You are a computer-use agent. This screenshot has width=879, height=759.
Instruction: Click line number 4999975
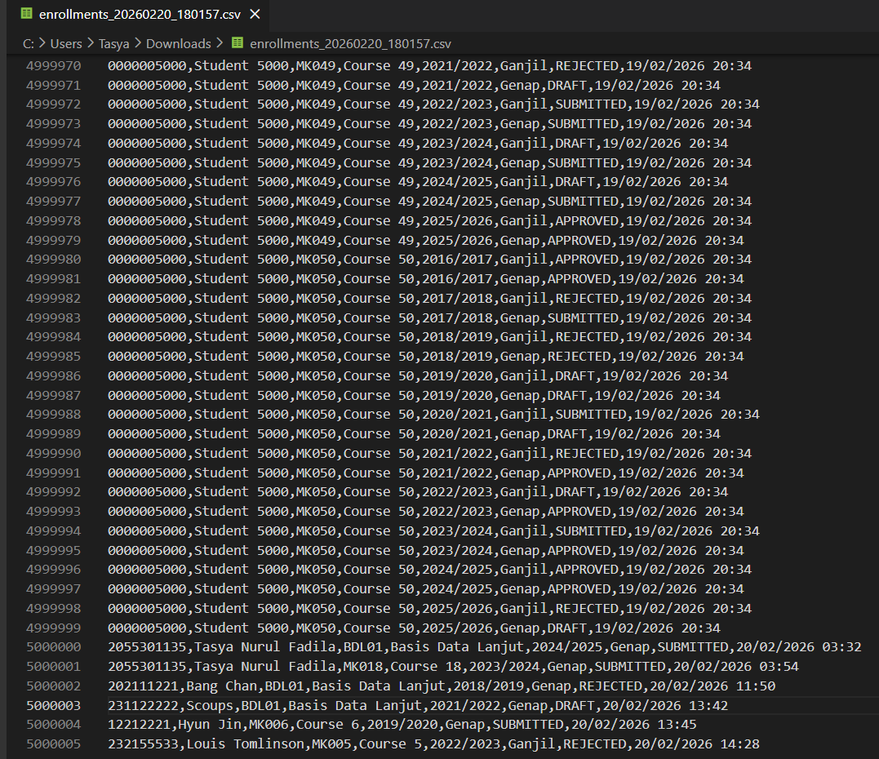point(53,163)
